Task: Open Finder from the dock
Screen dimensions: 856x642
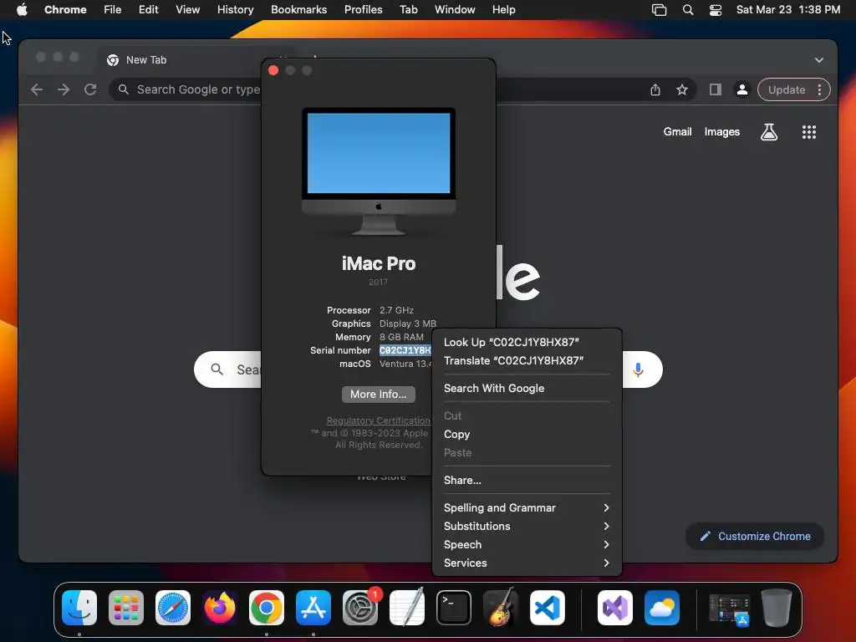Action: pyautogui.click(x=79, y=608)
